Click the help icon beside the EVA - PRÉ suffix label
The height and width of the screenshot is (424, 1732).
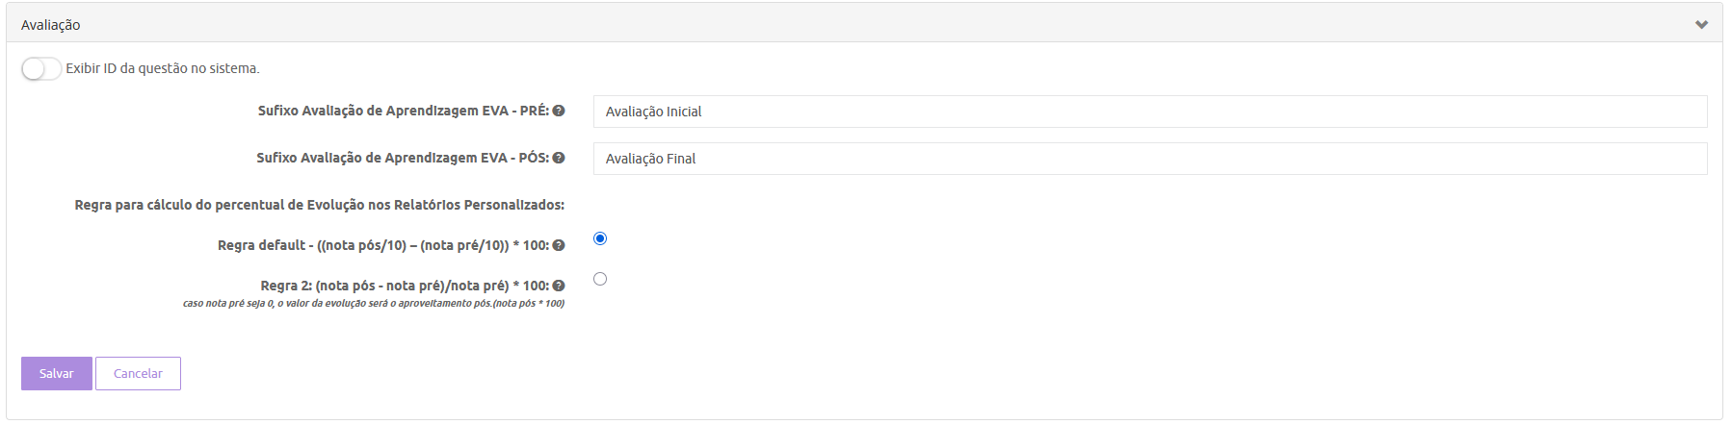pos(559,111)
